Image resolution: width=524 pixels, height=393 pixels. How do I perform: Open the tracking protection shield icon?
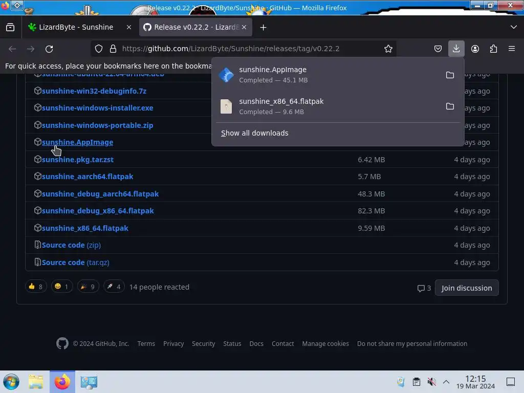(99, 49)
